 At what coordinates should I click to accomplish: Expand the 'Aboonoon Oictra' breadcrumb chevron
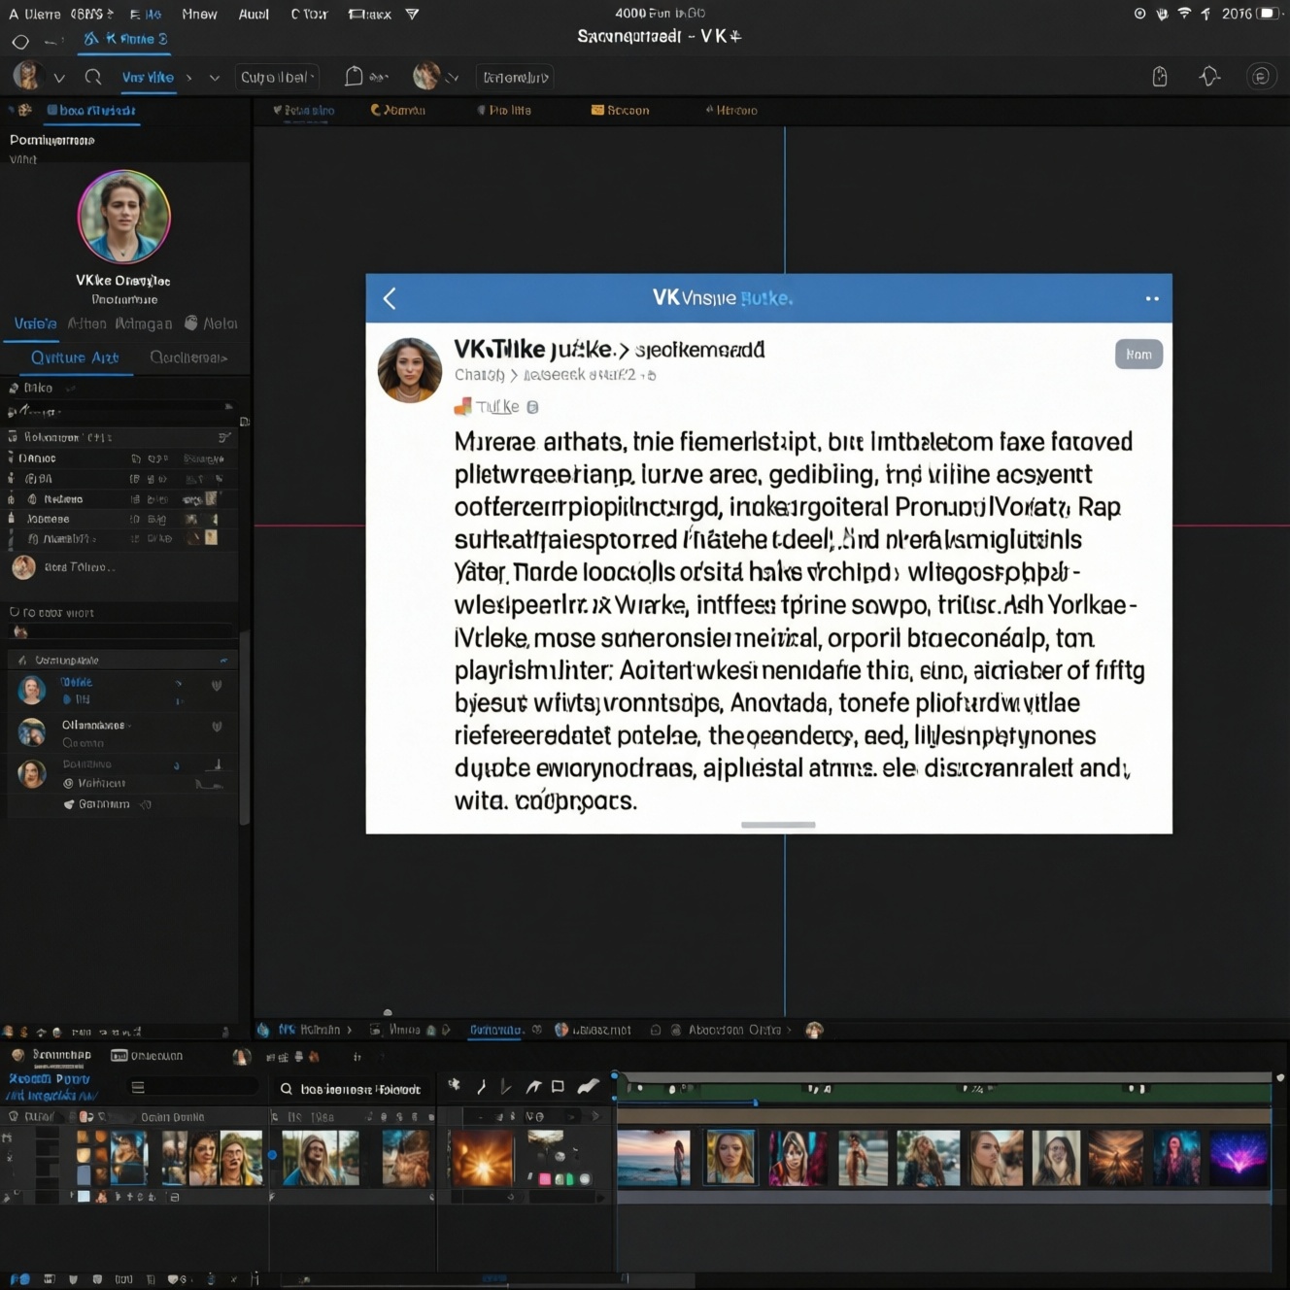[x=789, y=1030]
